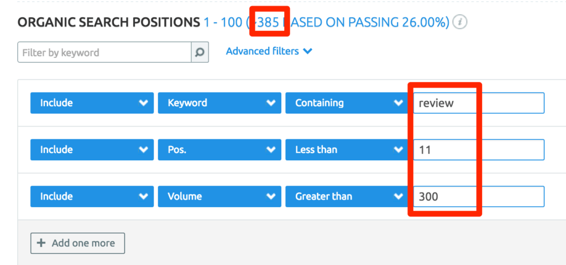Edit the value field containing 300
Viewport: 566px width, 265px height.
(x=479, y=196)
